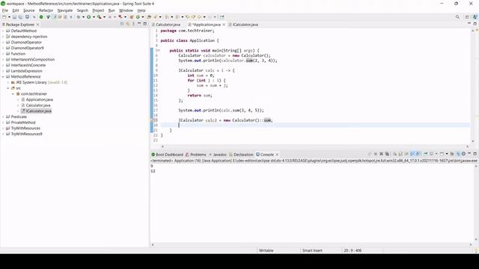Select Calculator.java in Package Explorer
479x269 pixels.
click(38, 105)
